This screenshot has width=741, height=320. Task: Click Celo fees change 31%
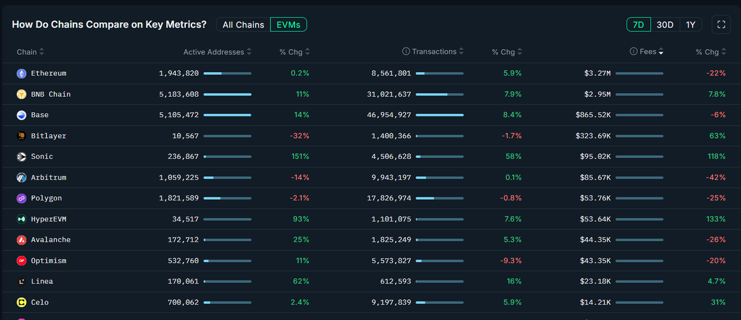coord(719,302)
